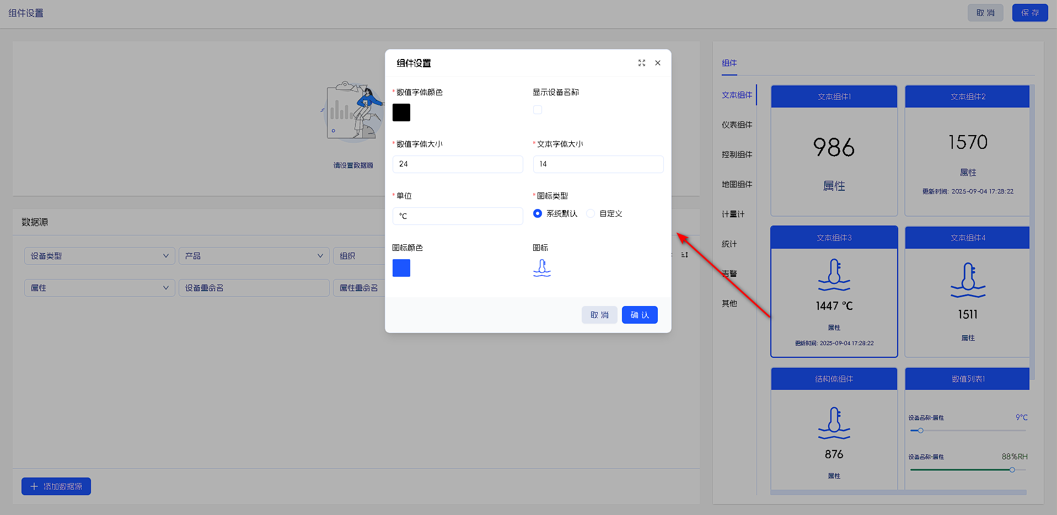1057x515 pixels.
Task: Click the fullscreen expand icon in dialog
Action: [641, 63]
